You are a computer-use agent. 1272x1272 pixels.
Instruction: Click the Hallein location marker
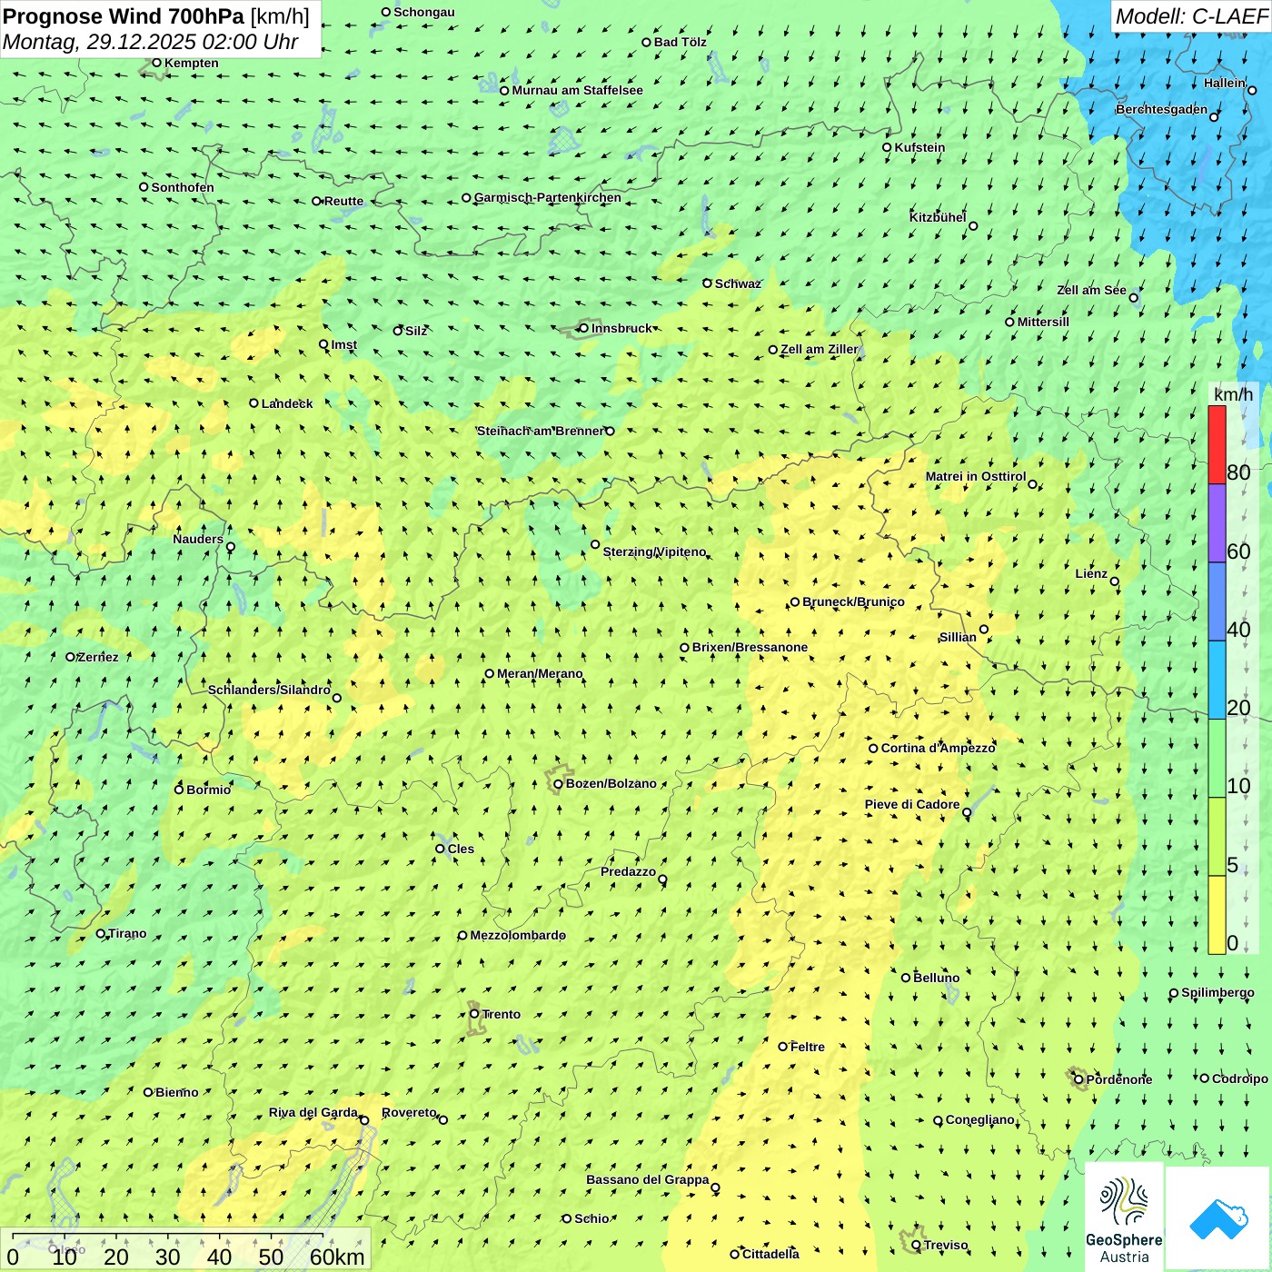[1252, 91]
